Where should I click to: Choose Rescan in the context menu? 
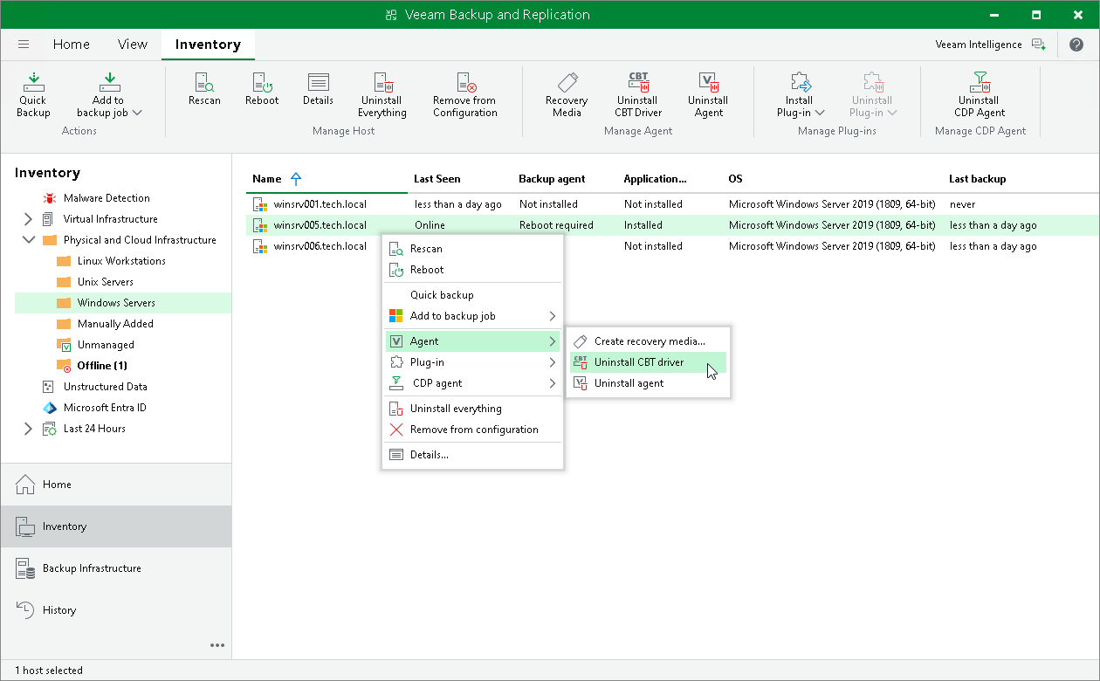[472, 249]
